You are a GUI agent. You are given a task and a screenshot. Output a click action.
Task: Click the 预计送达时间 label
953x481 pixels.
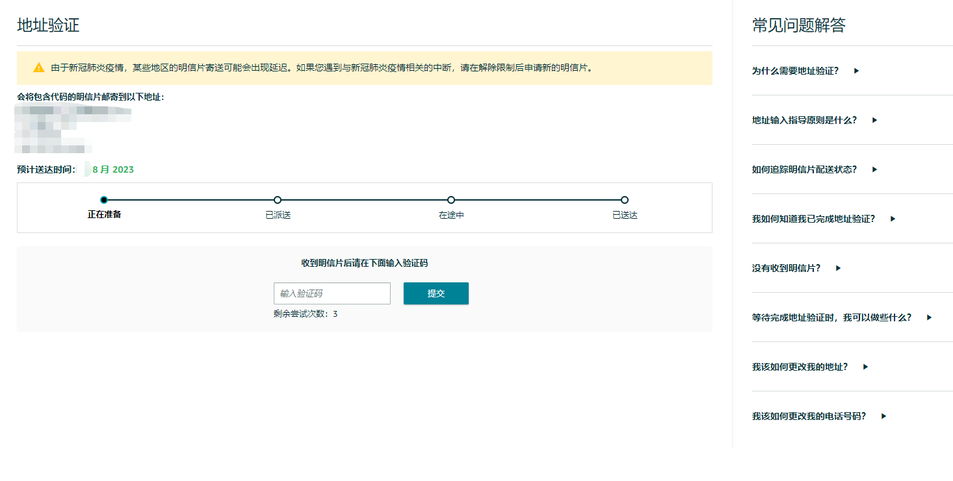pos(46,169)
